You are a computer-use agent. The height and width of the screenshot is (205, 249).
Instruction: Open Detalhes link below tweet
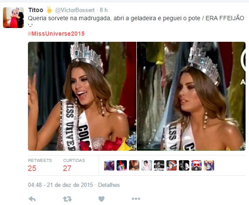pos(109,185)
